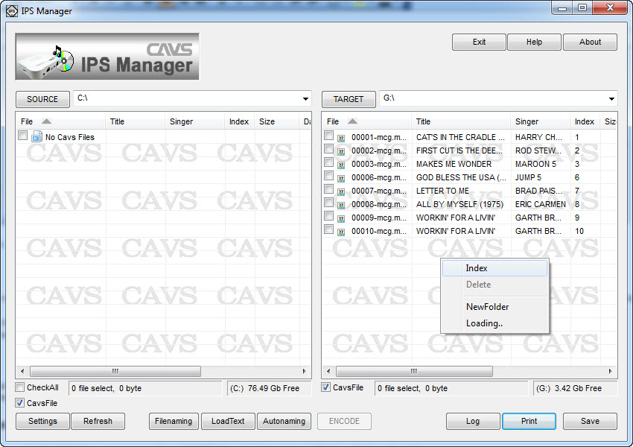Sort the target list by Singer column

(527, 121)
